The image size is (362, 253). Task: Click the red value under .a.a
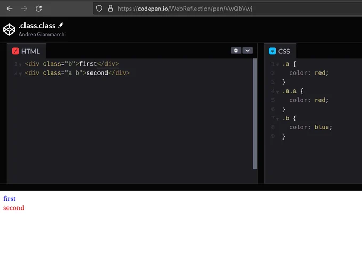320,100
